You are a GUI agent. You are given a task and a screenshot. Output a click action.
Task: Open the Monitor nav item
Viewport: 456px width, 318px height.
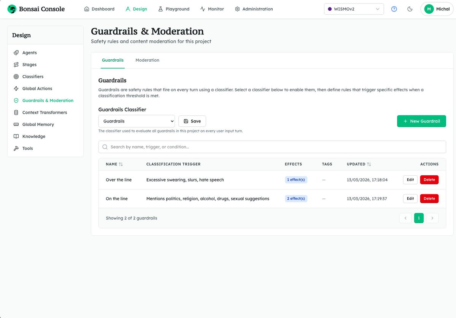(212, 9)
